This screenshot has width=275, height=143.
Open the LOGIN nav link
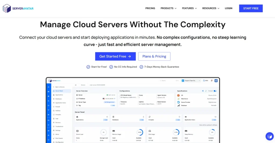[229, 8]
